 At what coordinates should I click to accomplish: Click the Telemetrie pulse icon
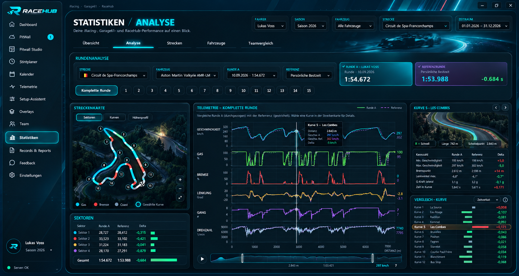(x=12, y=86)
